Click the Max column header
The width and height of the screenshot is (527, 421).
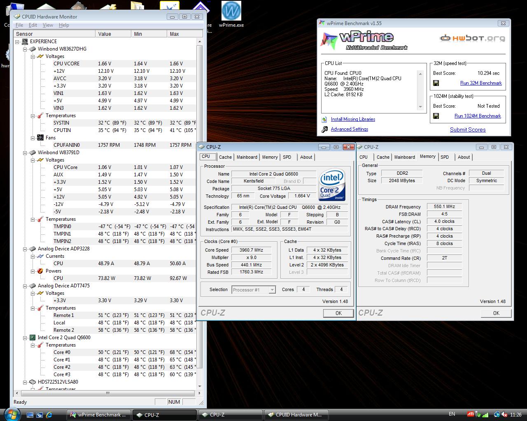tap(185, 34)
